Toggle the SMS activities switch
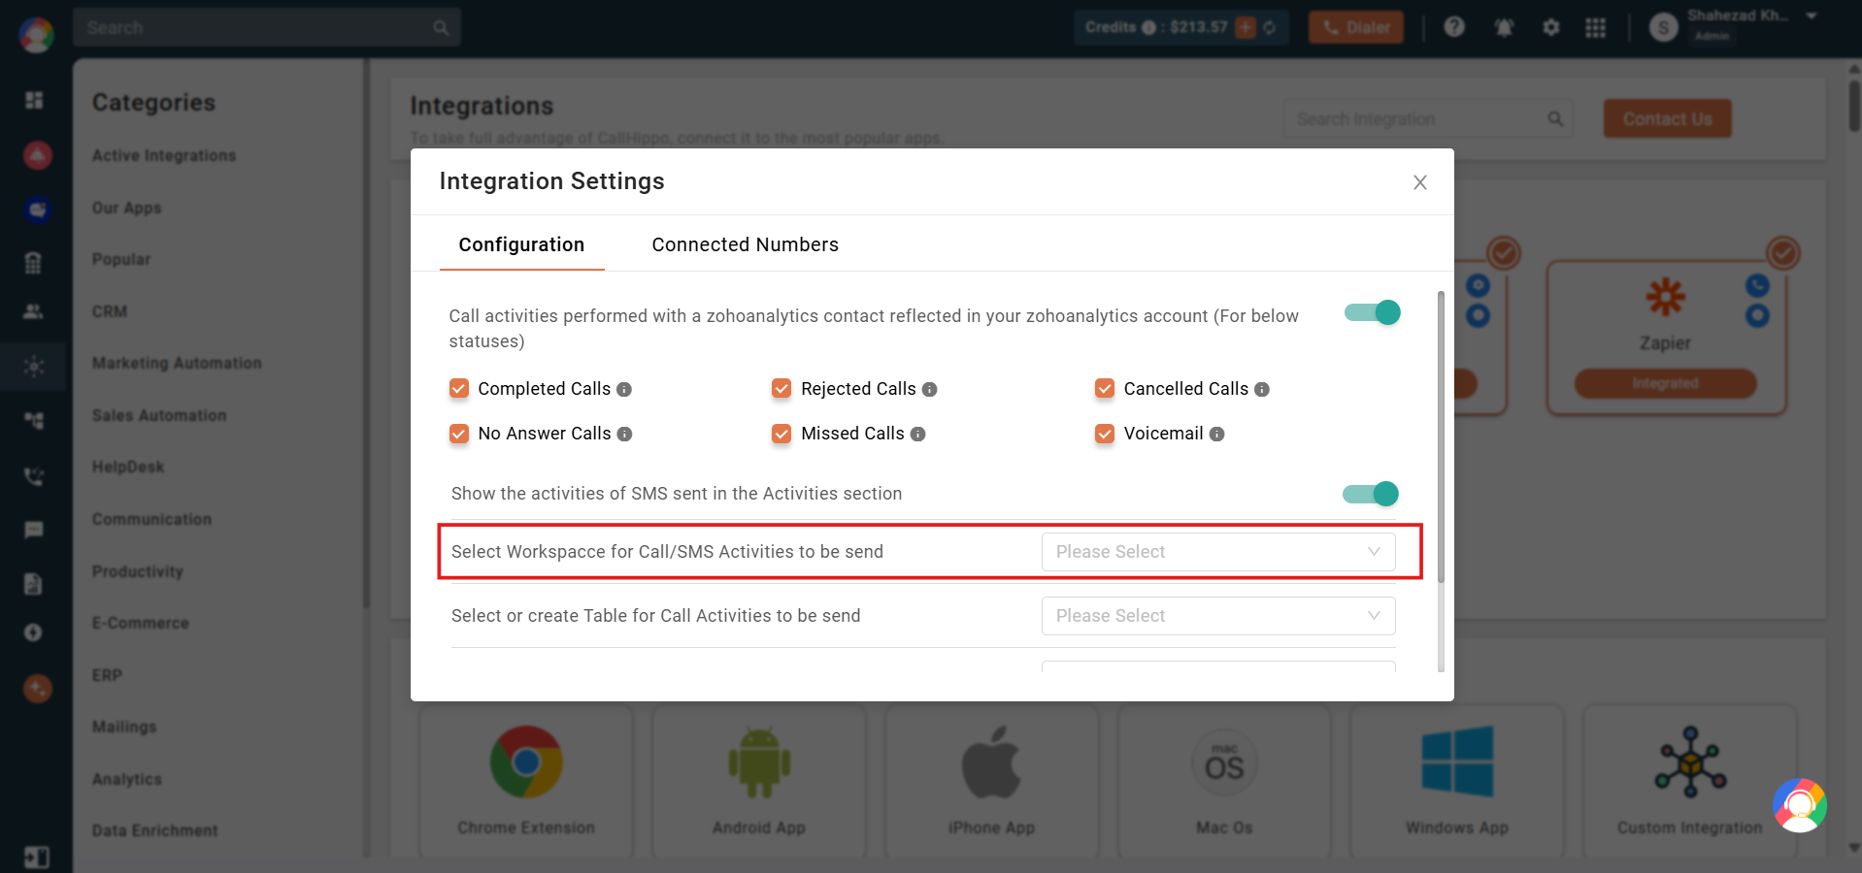The height and width of the screenshot is (873, 1862). click(x=1371, y=494)
